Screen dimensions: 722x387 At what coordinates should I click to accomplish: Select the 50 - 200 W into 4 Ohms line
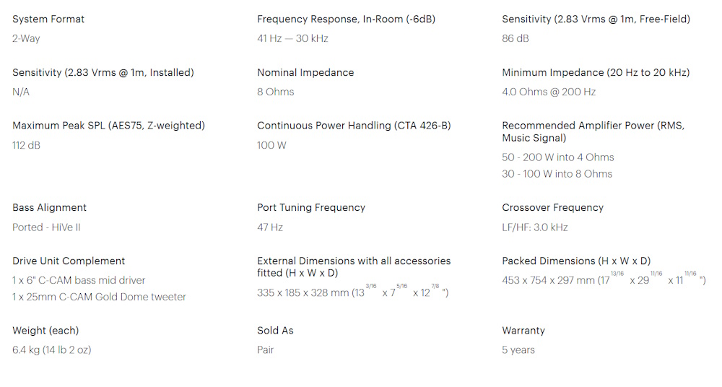click(558, 157)
